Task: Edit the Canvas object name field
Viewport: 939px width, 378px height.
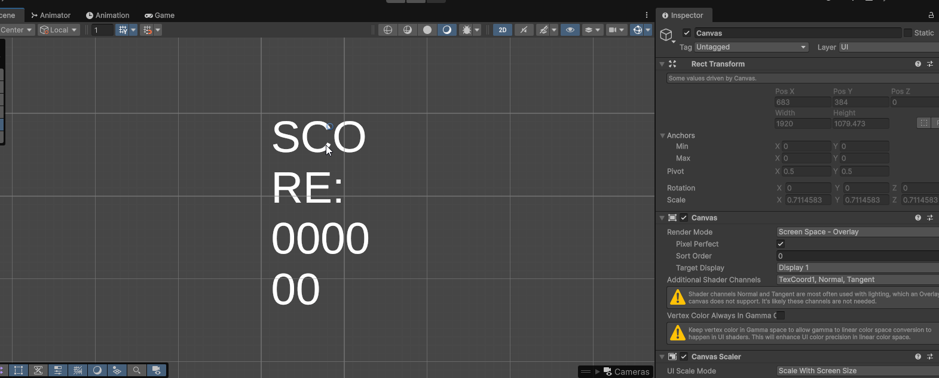Action: 797,33
